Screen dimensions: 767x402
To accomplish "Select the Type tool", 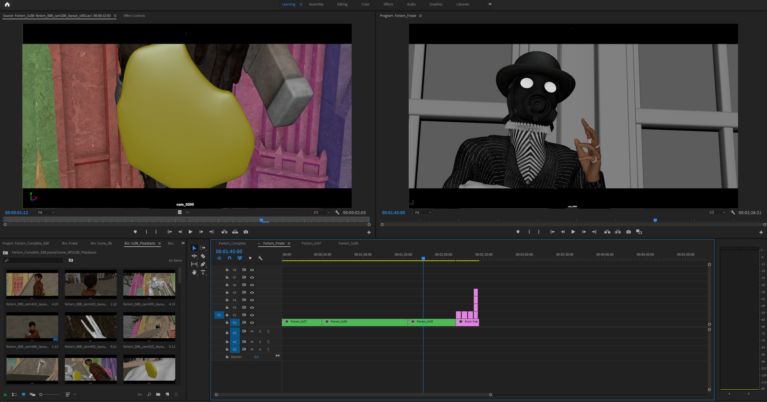I will click(203, 272).
